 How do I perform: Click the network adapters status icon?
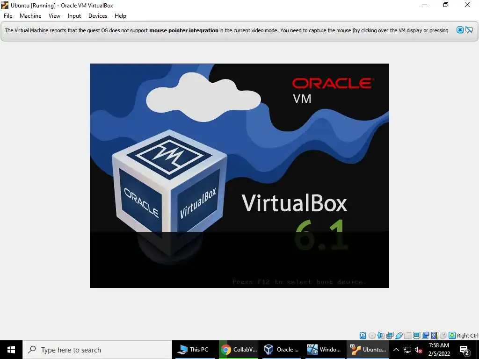(390, 336)
